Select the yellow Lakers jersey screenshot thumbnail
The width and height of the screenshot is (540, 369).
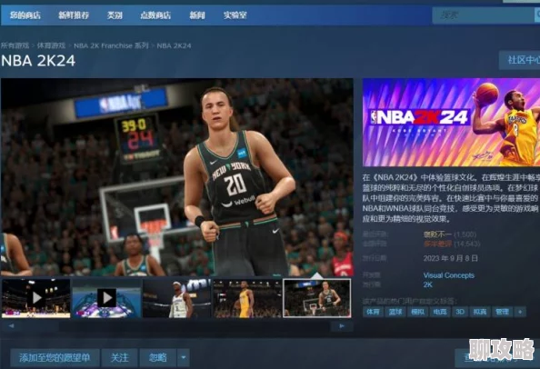click(247, 298)
